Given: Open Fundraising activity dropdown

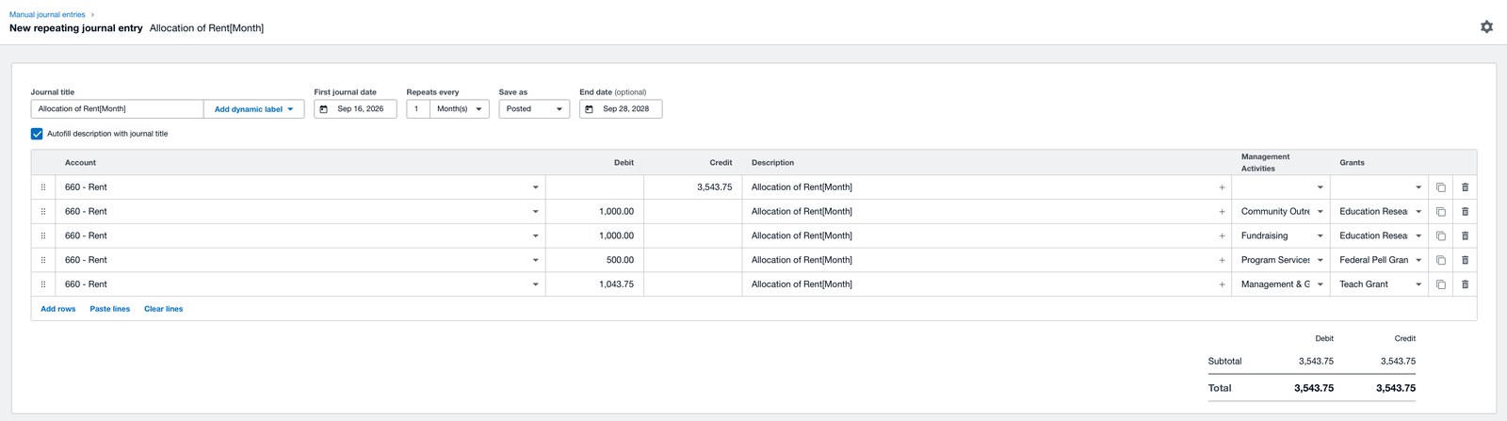Looking at the screenshot, I should 1281,236.
